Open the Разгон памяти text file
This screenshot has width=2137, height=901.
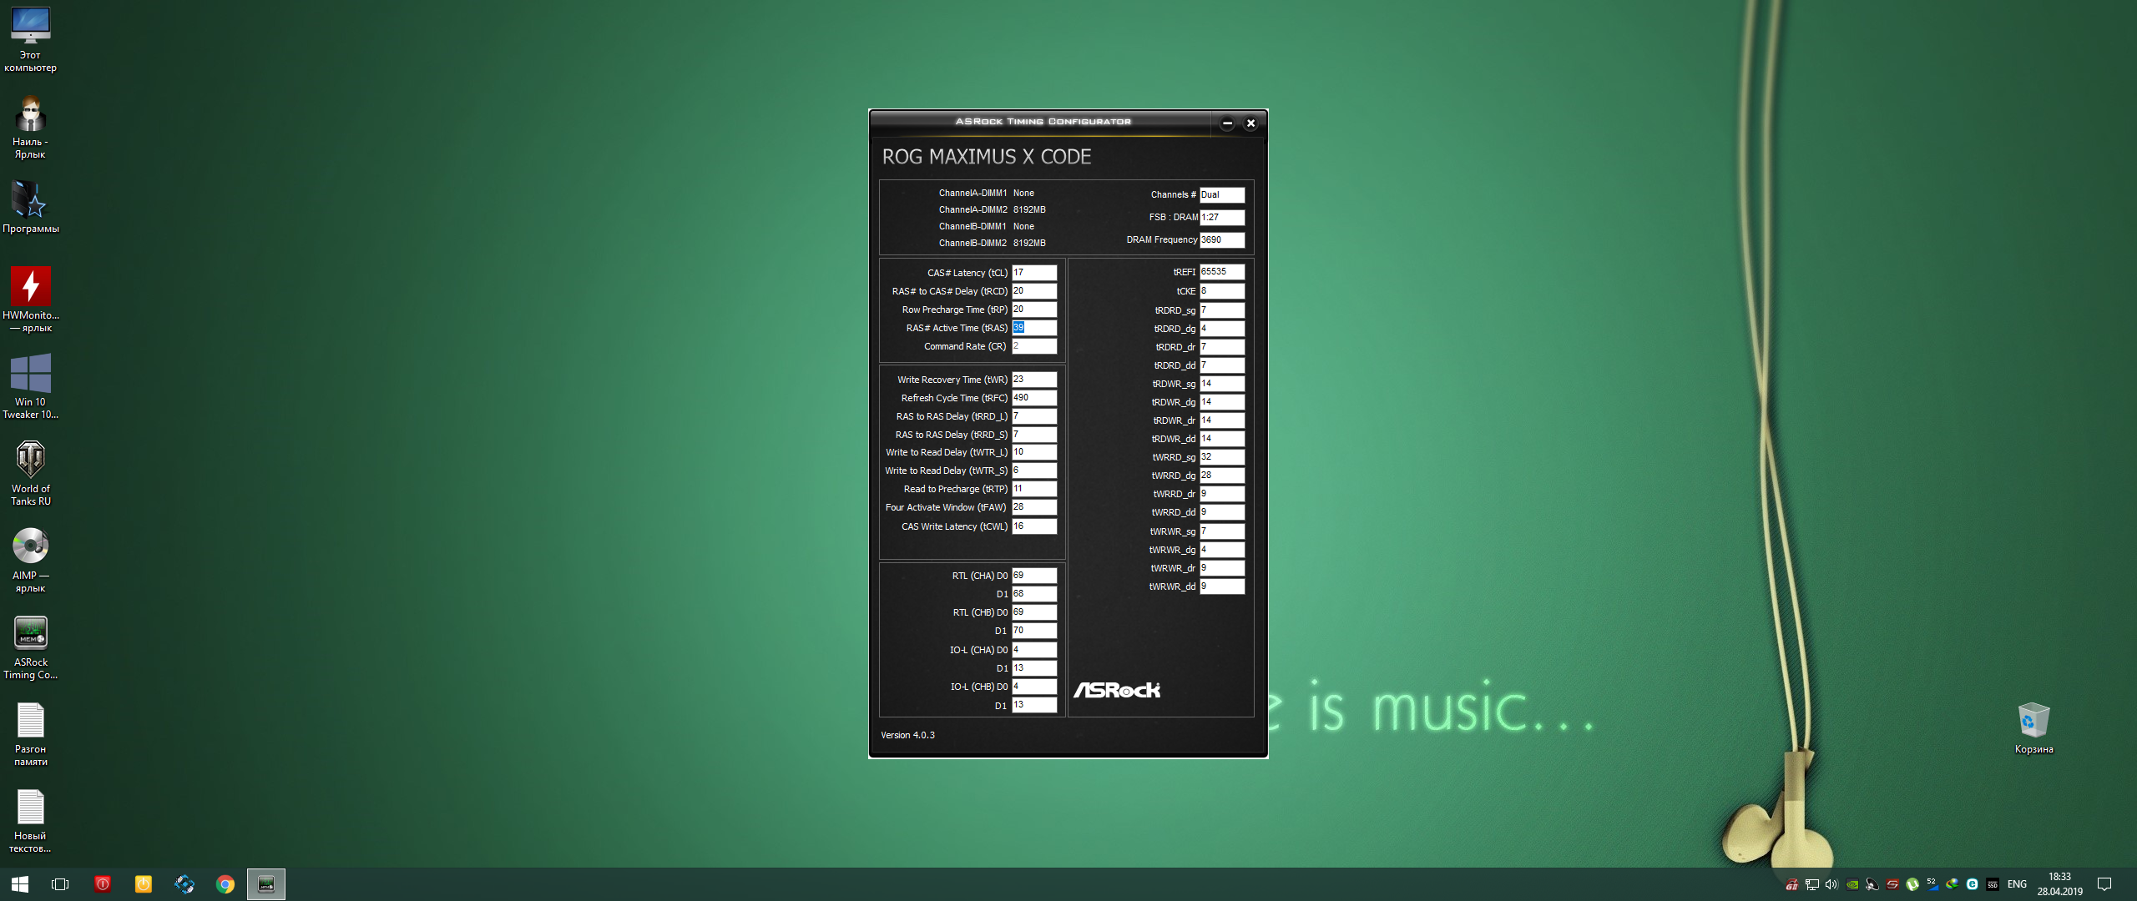(x=31, y=722)
